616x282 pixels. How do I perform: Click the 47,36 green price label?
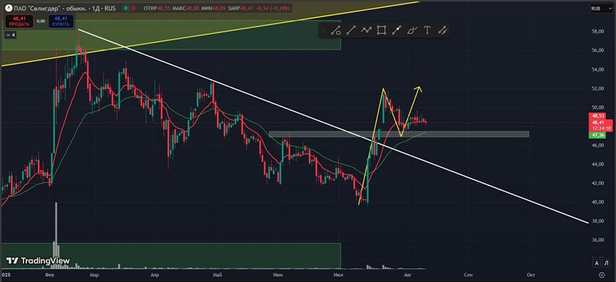click(597, 135)
